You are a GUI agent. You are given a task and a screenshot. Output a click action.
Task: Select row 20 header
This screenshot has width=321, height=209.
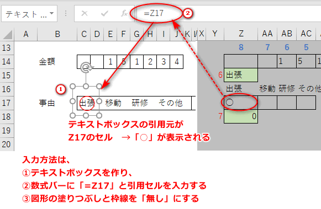point(7,144)
